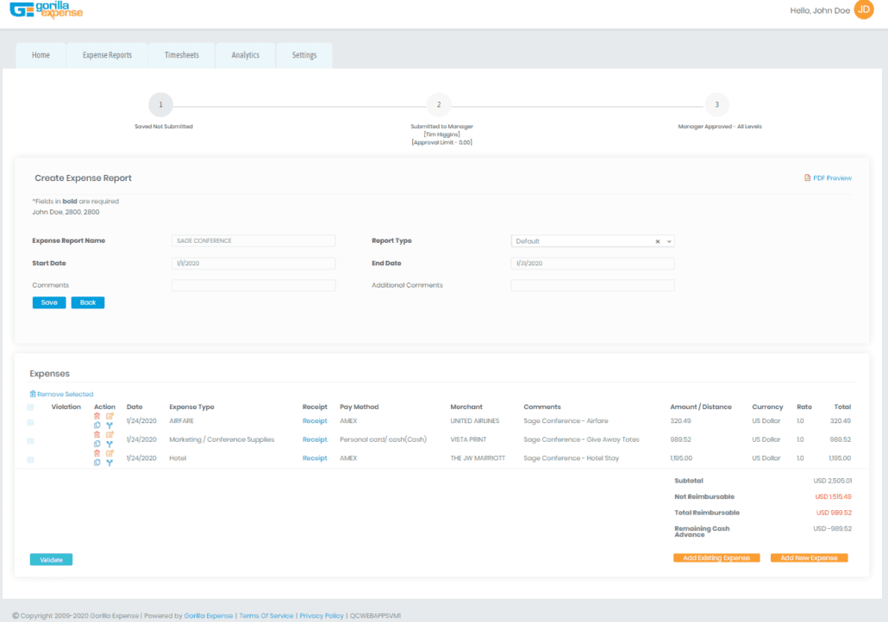Duplicate the Marketing / Conference Supplies expense
Image resolution: width=888 pixels, height=622 pixels.
(97, 443)
